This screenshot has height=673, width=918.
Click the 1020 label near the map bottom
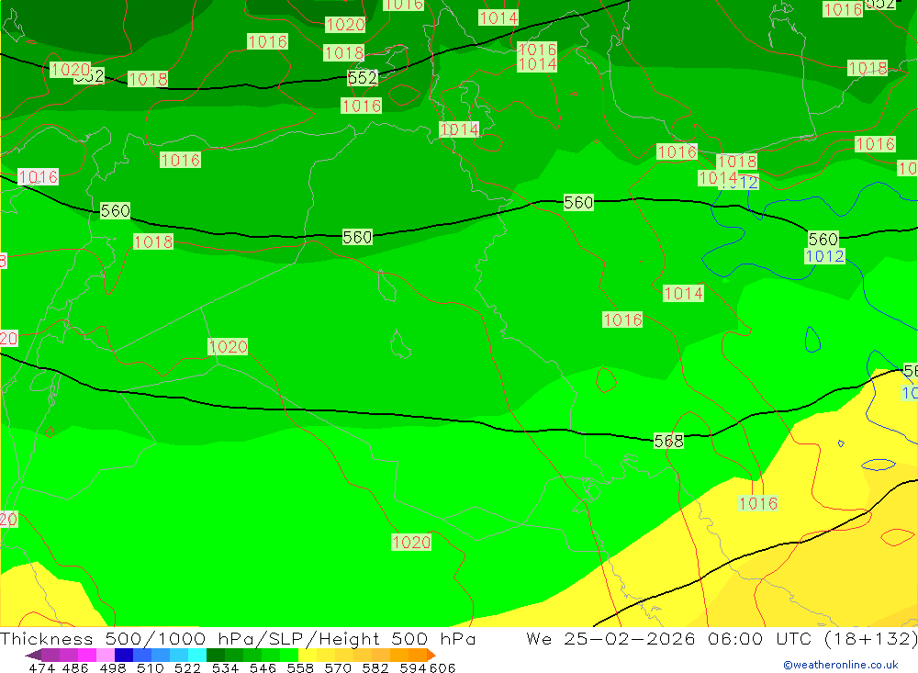point(411,543)
